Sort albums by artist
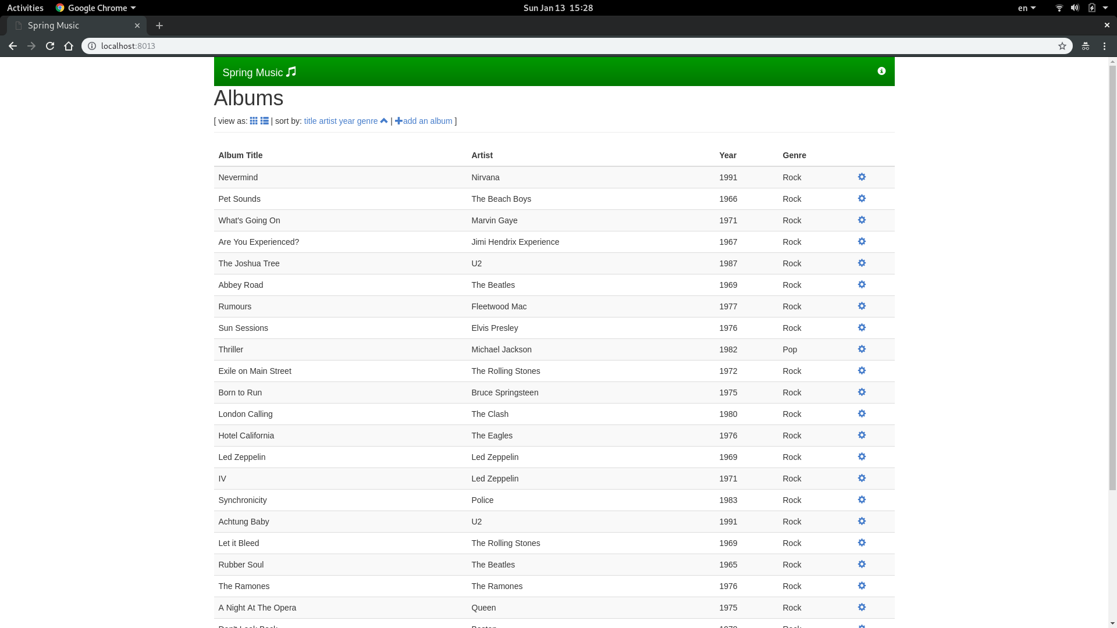Image resolution: width=1117 pixels, height=628 pixels. click(x=328, y=121)
